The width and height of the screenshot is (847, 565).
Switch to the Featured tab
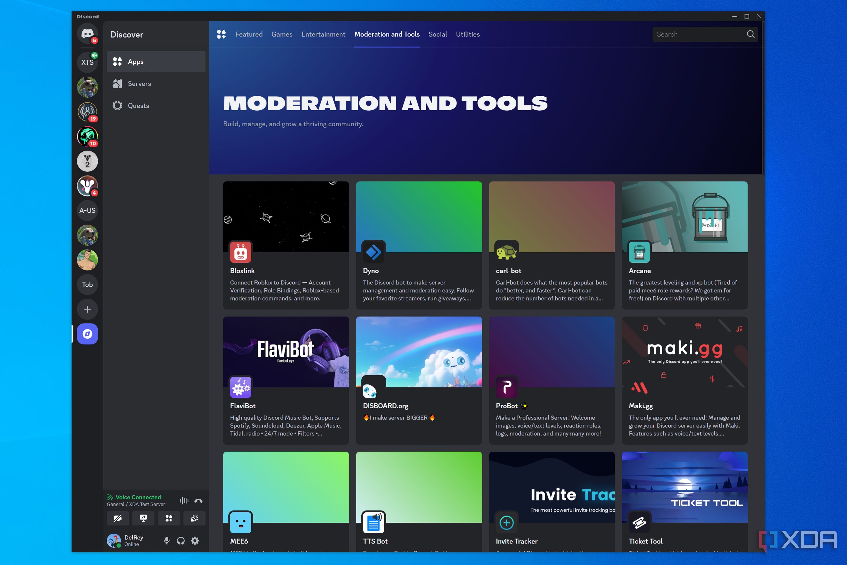click(x=249, y=34)
